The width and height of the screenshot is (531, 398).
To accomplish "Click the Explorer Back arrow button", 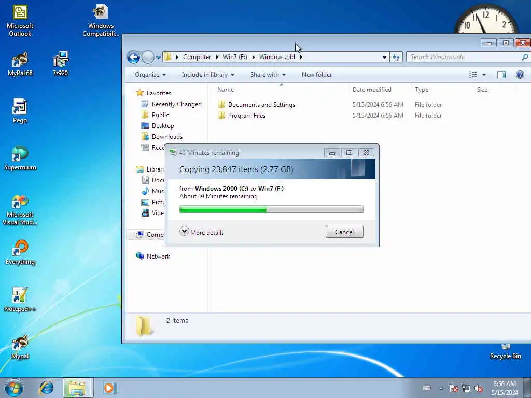I will tap(133, 57).
